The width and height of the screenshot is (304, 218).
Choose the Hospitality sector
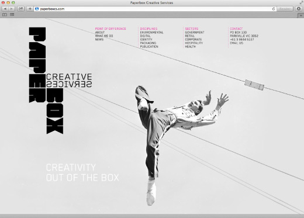click(194, 43)
